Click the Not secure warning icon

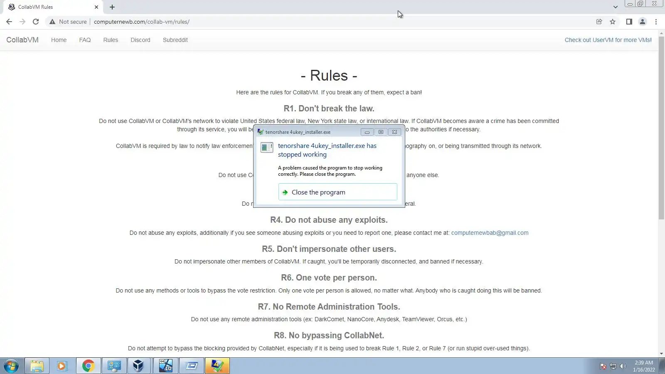click(x=52, y=22)
